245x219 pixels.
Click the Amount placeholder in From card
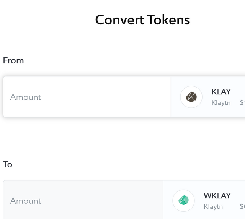pyautogui.click(x=26, y=97)
